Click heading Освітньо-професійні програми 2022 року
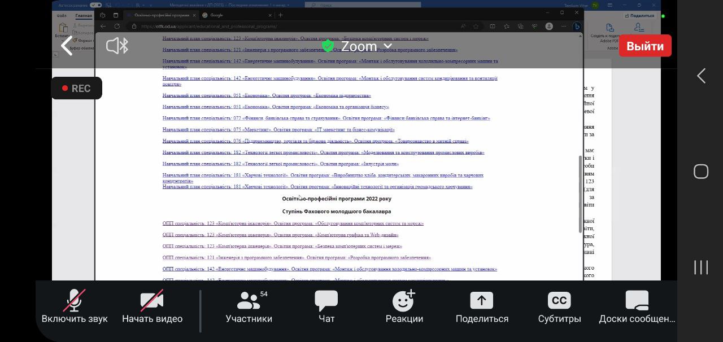Image resolution: width=723 pixels, height=342 pixels. tap(337, 199)
